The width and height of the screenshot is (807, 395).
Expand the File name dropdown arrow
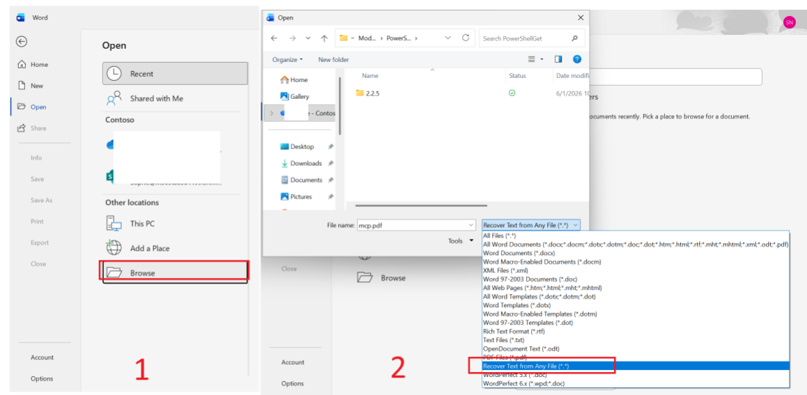click(x=471, y=225)
